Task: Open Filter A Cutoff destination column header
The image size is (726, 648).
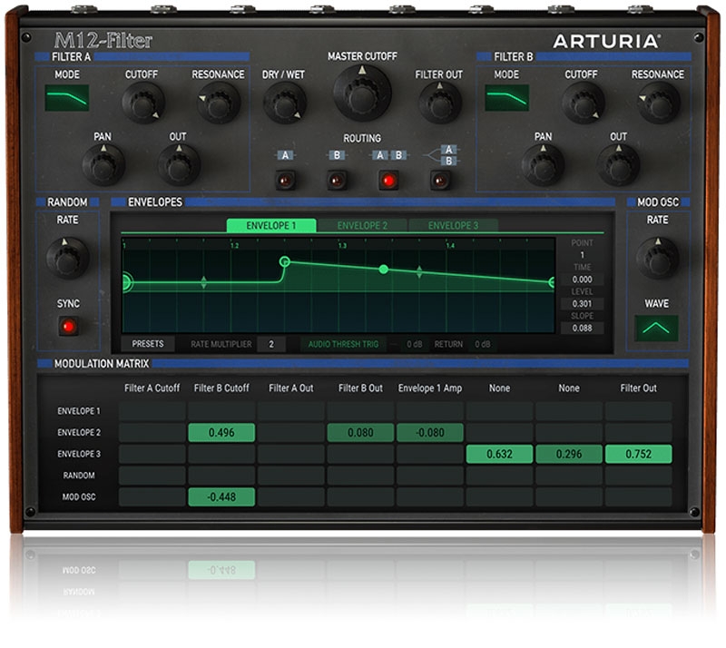Action: click(152, 388)
